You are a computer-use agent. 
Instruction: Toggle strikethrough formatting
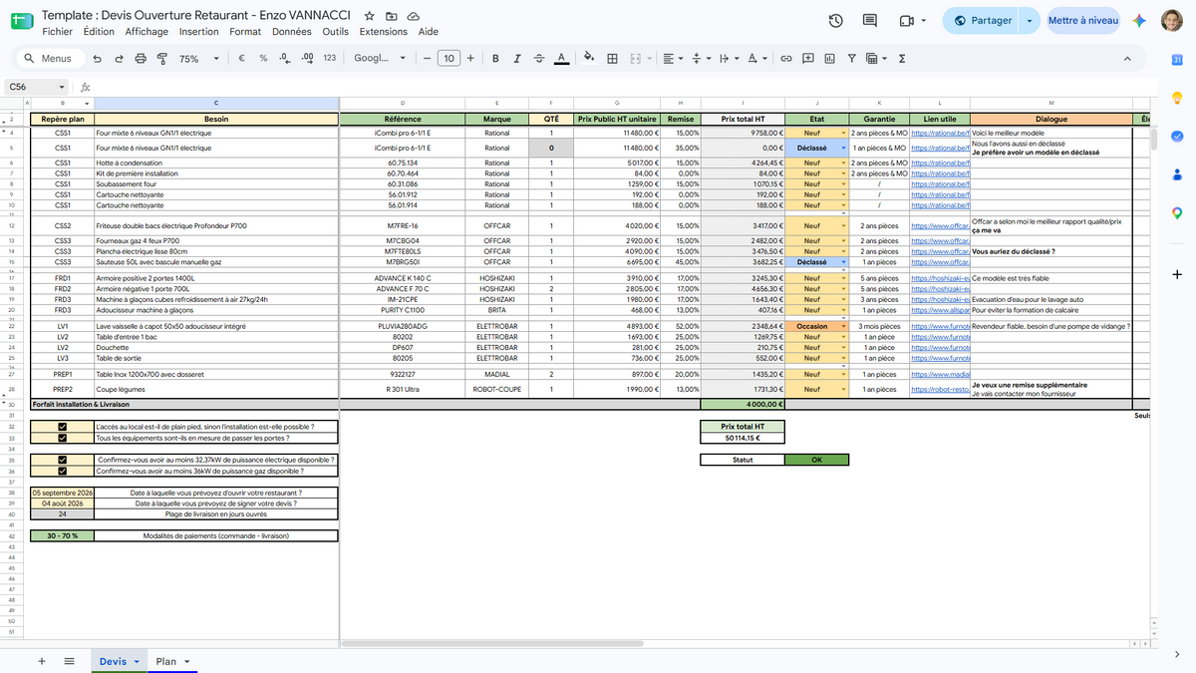(539, 59)
